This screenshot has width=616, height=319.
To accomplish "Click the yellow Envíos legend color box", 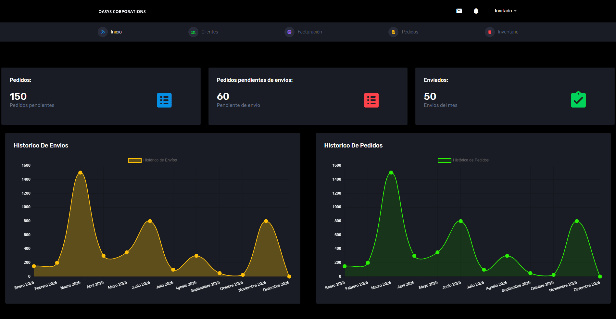I will coord(135,160).
